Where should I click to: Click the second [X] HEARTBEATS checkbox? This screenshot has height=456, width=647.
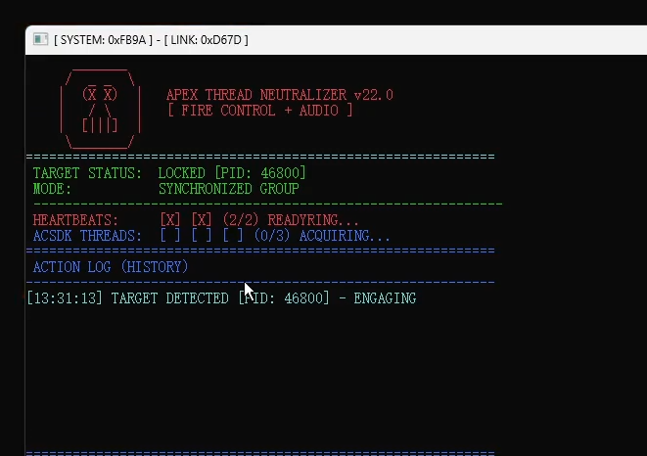[x=202, y=220]
